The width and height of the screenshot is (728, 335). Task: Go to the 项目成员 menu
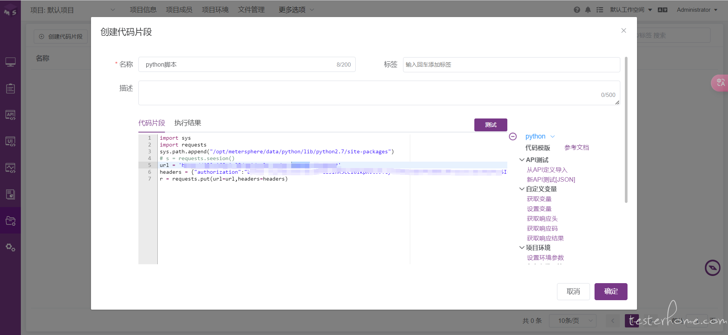coord(179,10)
